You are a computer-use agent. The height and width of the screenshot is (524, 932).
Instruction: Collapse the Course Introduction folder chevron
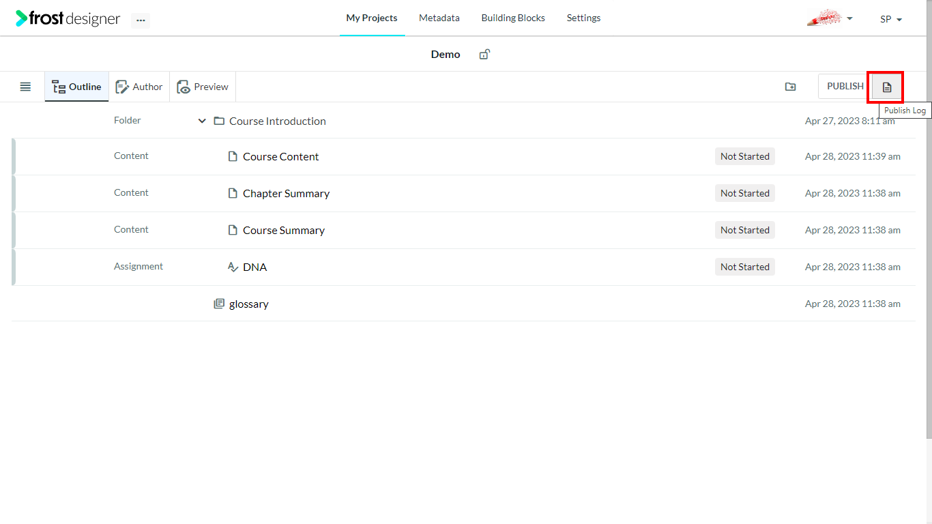[202, 121]
